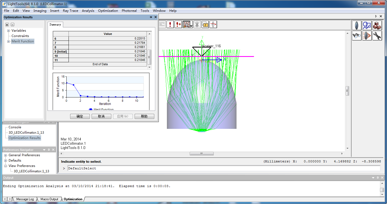
Task: Click the 取消 (Cancel) button
Action: click(101, 116)
